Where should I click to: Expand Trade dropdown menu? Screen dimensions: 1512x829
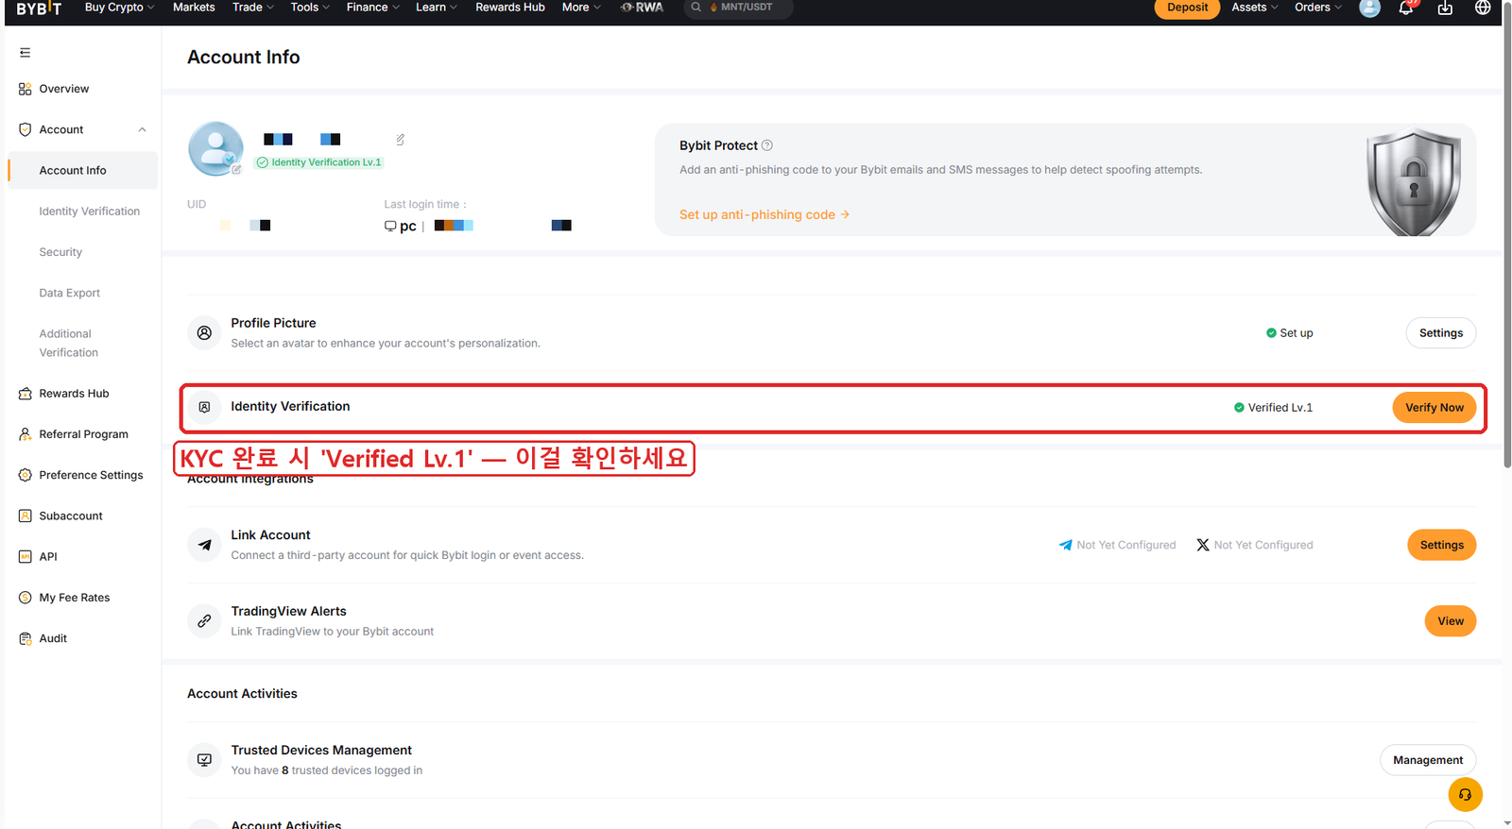coord(252,8)
